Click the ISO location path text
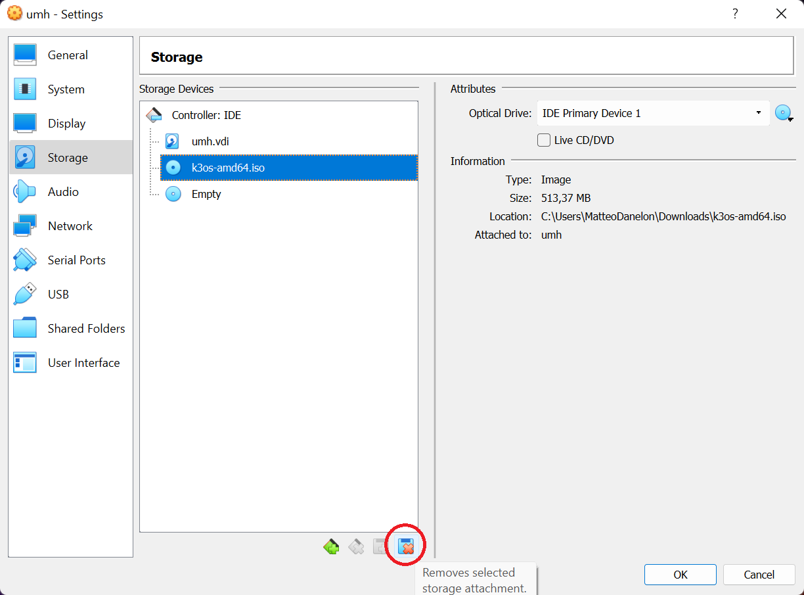The width and height of the screenshot is (804, 595). click(663, 216)
